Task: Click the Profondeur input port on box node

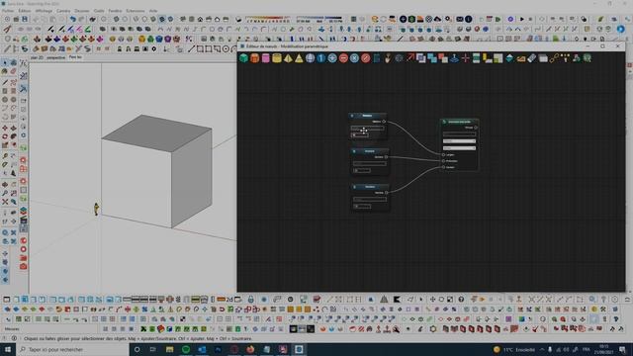Action: point(443,161)
